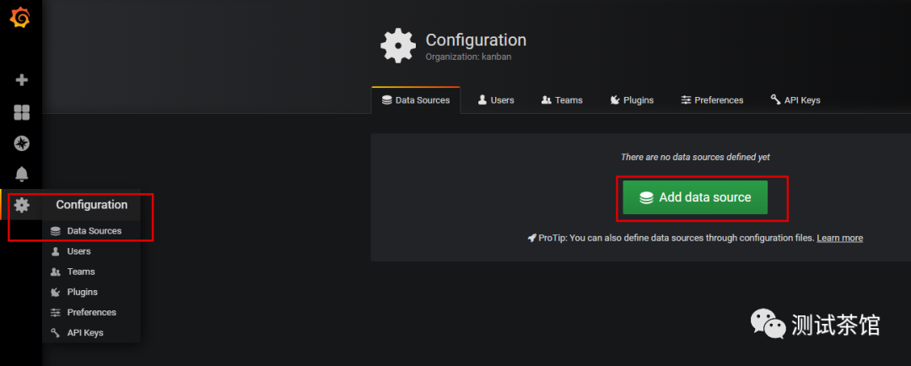Select Users in the flyout menu
Screen dimensions: 911x366
pyautogui.click(x=78, y=251)
